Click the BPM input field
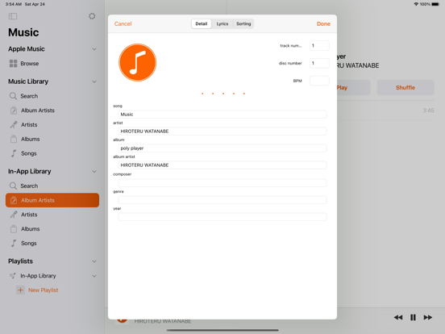The width and height of the screenshot is (445, 334). 319,81
